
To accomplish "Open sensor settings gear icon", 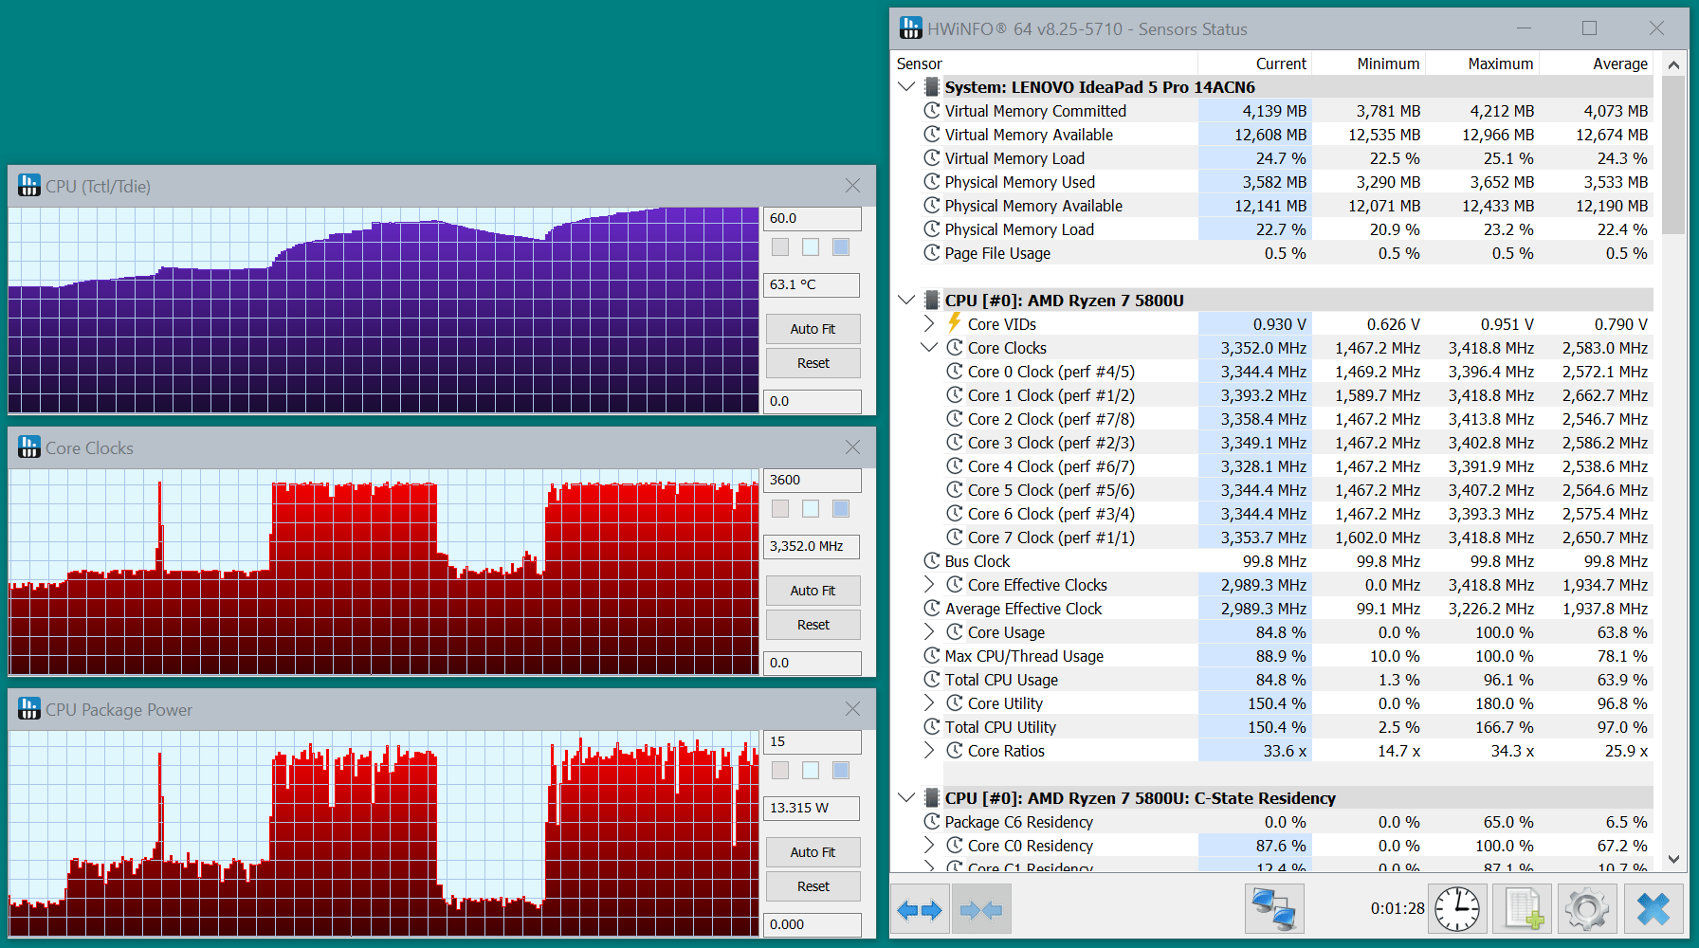I will click(x=1587, y=910).
